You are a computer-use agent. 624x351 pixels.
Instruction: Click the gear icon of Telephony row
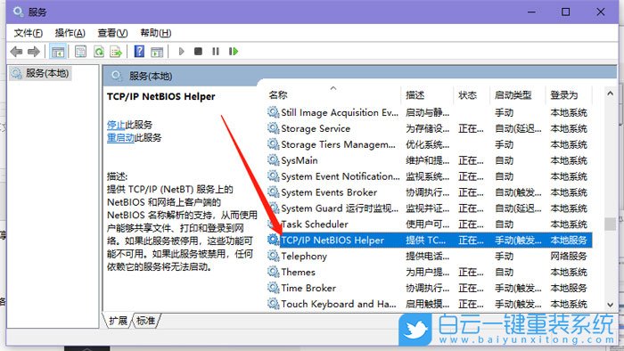pos(273,256)
